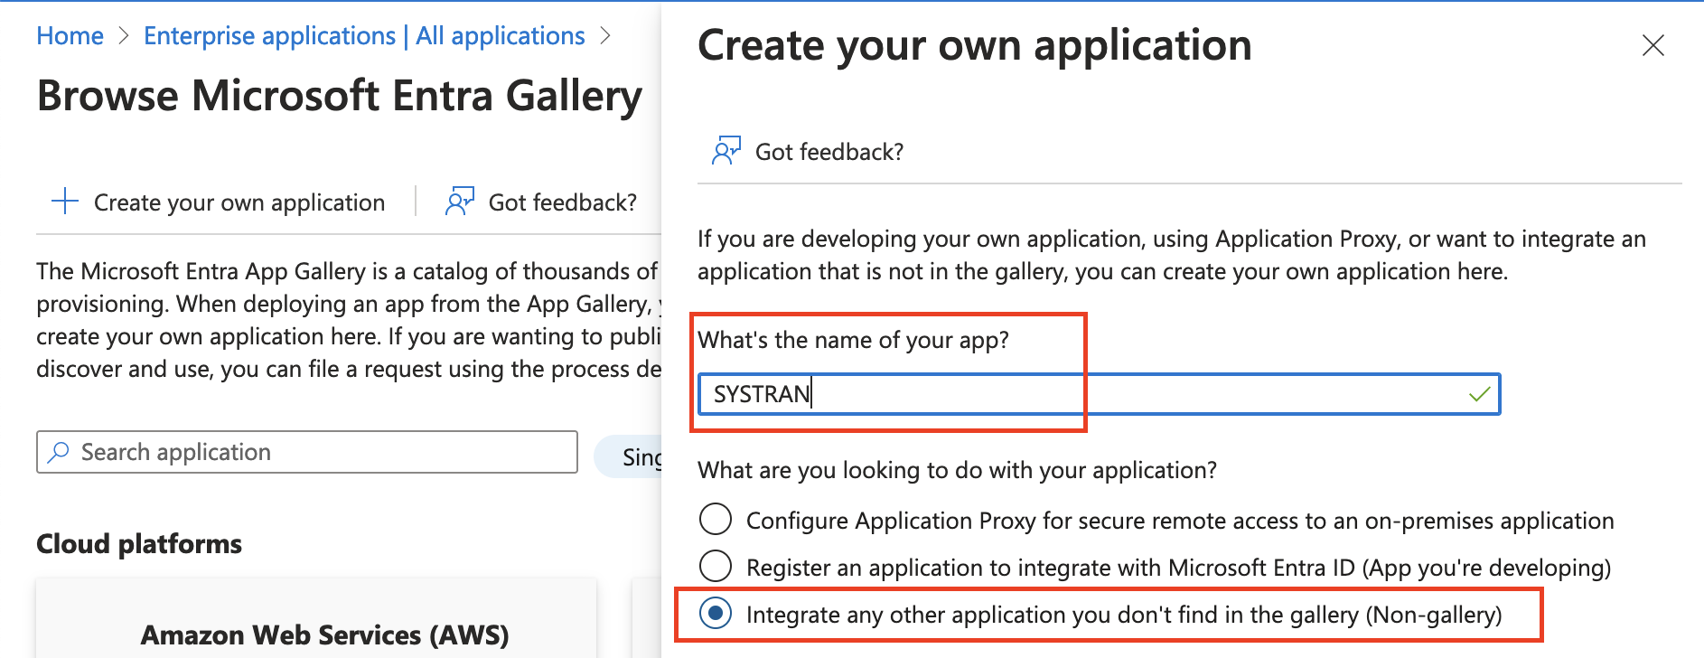Click the app name field containing SYSTRAN
The image size is (1704, 658).
click(1099, 394)
